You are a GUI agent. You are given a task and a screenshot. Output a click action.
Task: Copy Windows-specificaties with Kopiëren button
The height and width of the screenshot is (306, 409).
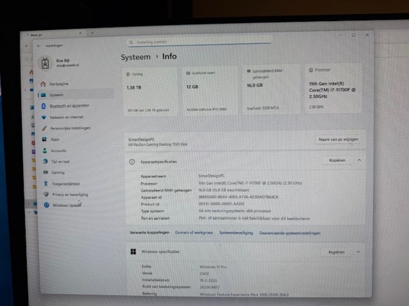[x=337, y=252]
